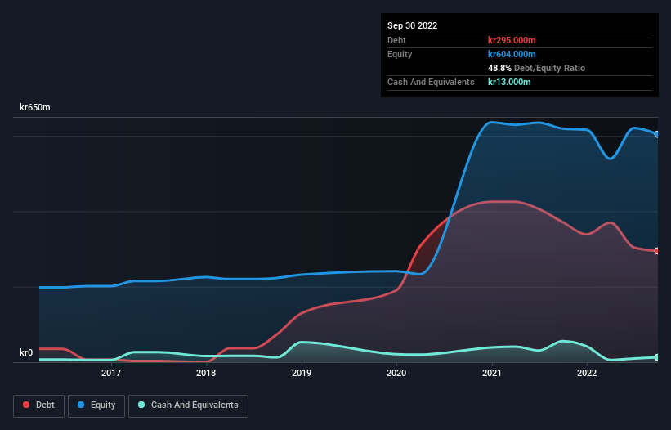671x430 pixels.
Task: Click the kr13.000m cash value
Action: [509, 82]
